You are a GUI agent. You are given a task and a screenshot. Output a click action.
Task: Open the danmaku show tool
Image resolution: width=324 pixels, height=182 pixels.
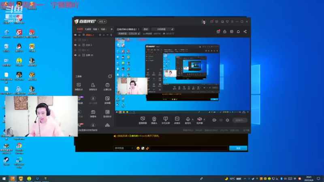click(x=93, y=113)
